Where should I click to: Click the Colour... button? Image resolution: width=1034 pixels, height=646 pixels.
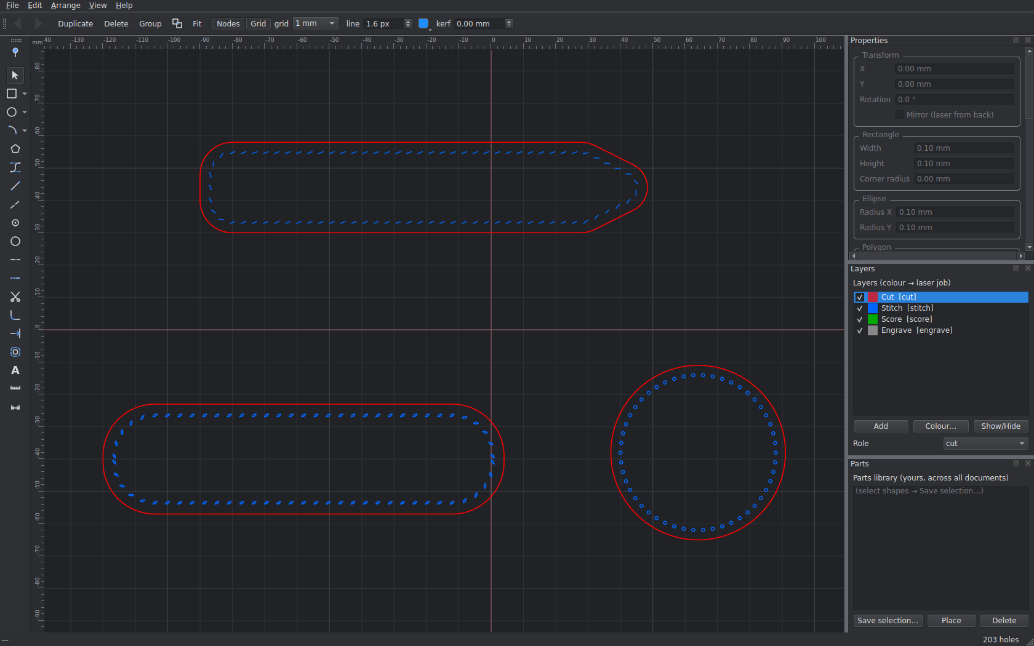click(x=940, y=426)
